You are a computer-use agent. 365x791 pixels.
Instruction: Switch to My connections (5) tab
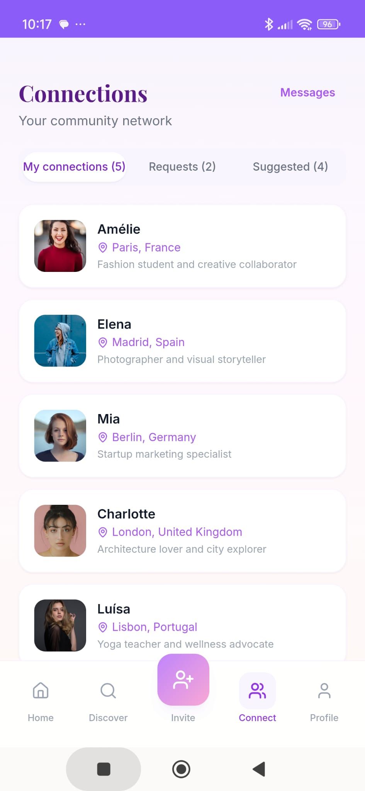[74, 167]
